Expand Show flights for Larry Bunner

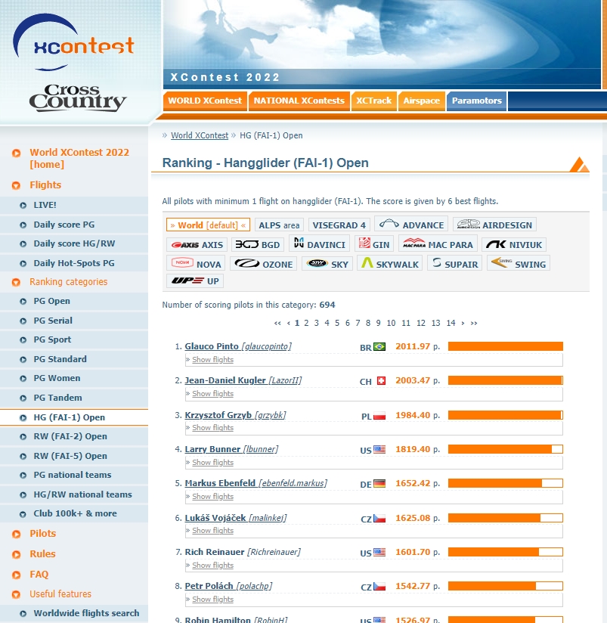tap(212, 463)
